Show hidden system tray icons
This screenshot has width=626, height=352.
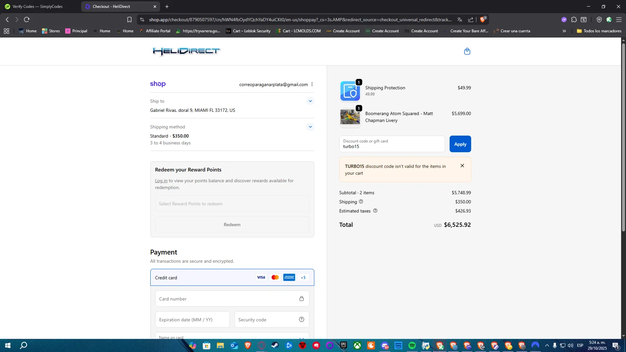[x=547, y=345]
